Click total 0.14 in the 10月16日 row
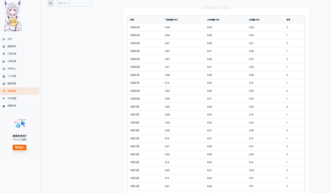 (251, 162)
